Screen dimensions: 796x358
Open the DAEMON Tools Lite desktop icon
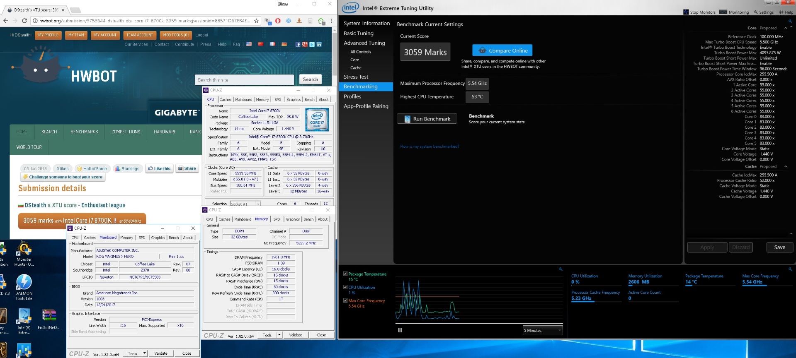pos(24,283)
